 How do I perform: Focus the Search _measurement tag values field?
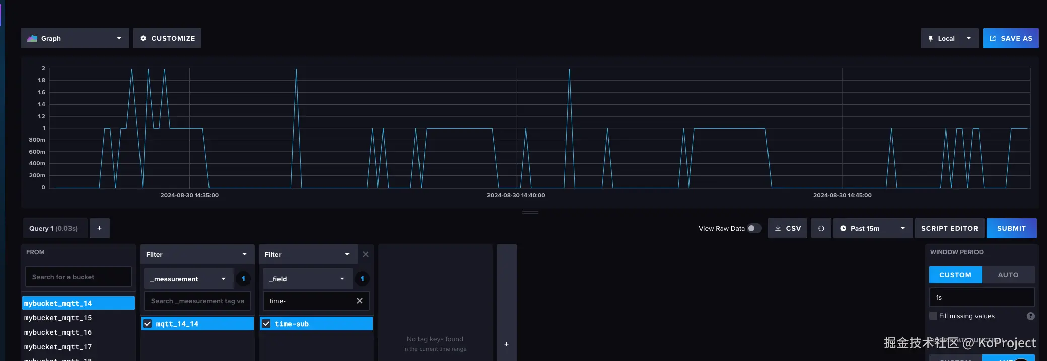197,301
